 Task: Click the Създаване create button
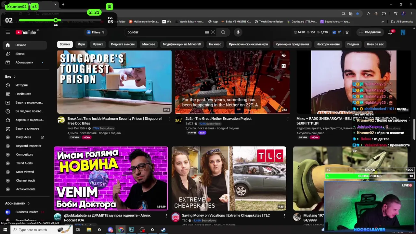pyautogui.click(x=370, y=32)
